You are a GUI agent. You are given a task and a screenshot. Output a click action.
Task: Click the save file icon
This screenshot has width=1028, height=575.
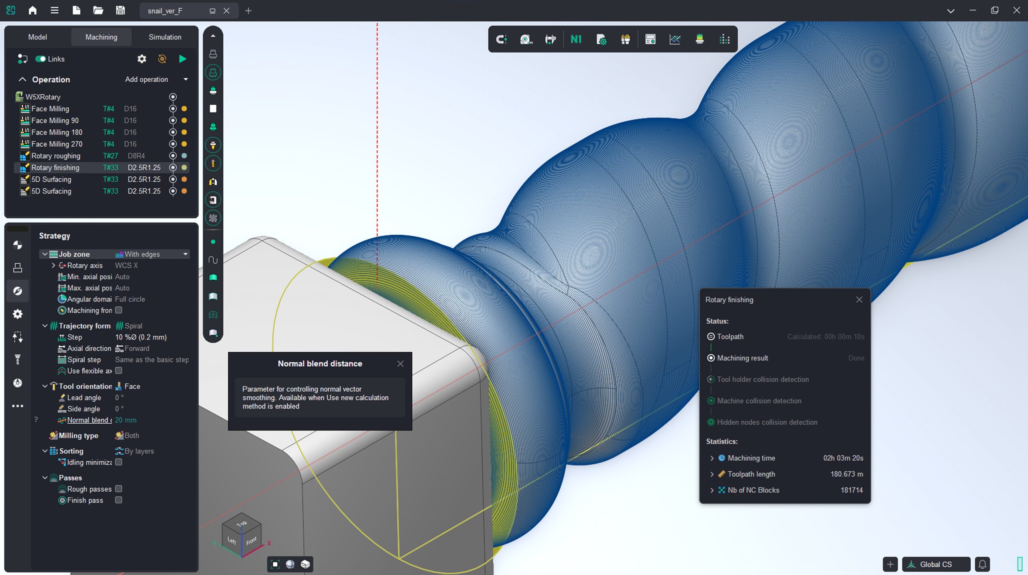coord(120,10)
